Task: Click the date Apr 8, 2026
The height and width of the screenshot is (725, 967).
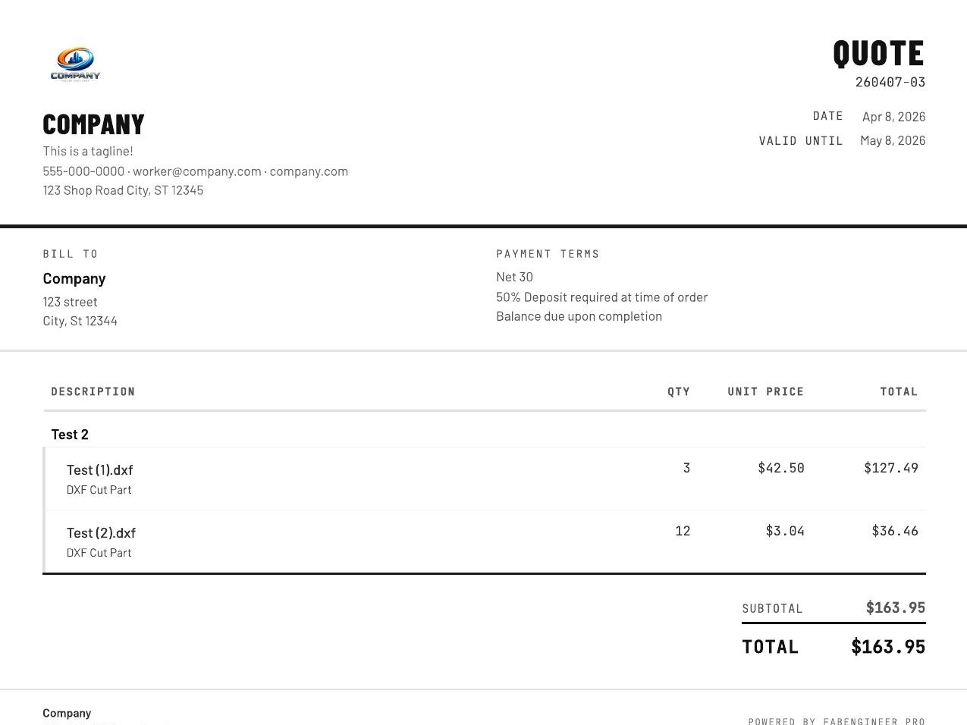Action: click(x=893, y=117)
